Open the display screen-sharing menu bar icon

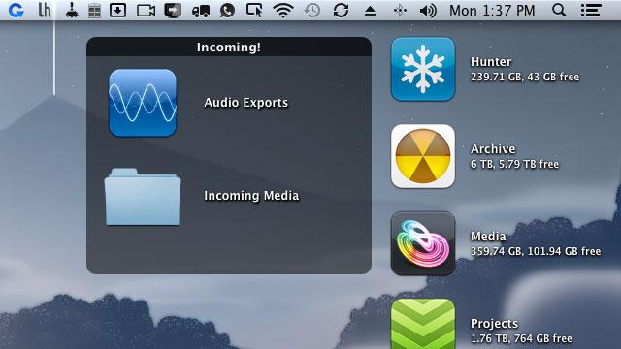[173, 11]
